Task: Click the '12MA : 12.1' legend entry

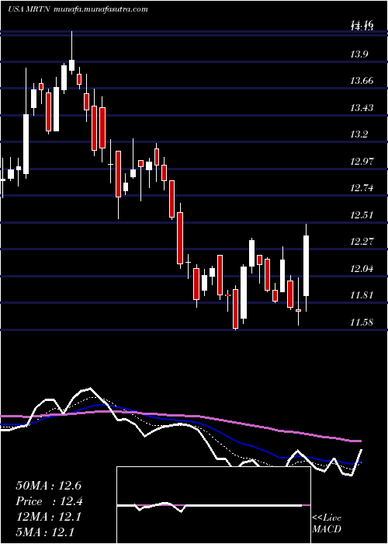Action: pyautogui.click(x=48, y=517)
